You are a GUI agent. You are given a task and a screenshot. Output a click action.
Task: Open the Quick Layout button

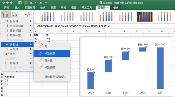click(x=16, y=14)
